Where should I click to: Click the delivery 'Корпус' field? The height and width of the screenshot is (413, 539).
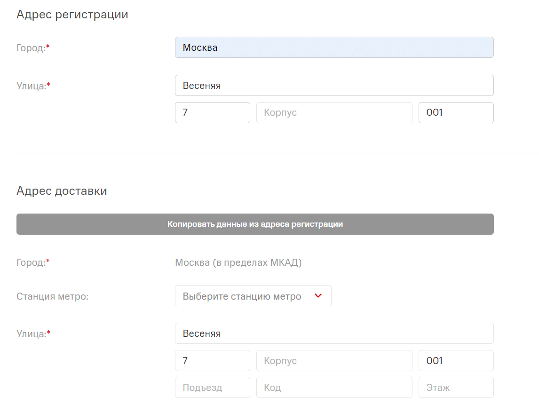pyautogui.click(x=334, y=361)
